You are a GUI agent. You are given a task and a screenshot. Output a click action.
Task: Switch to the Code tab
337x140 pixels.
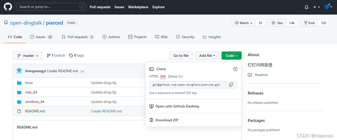pos(15,37)
